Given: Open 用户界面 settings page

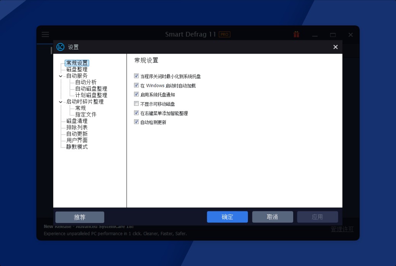Looking at the screenshot, I should [x=77, y=141].
